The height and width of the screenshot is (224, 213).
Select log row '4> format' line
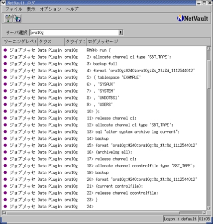[105, 71]
